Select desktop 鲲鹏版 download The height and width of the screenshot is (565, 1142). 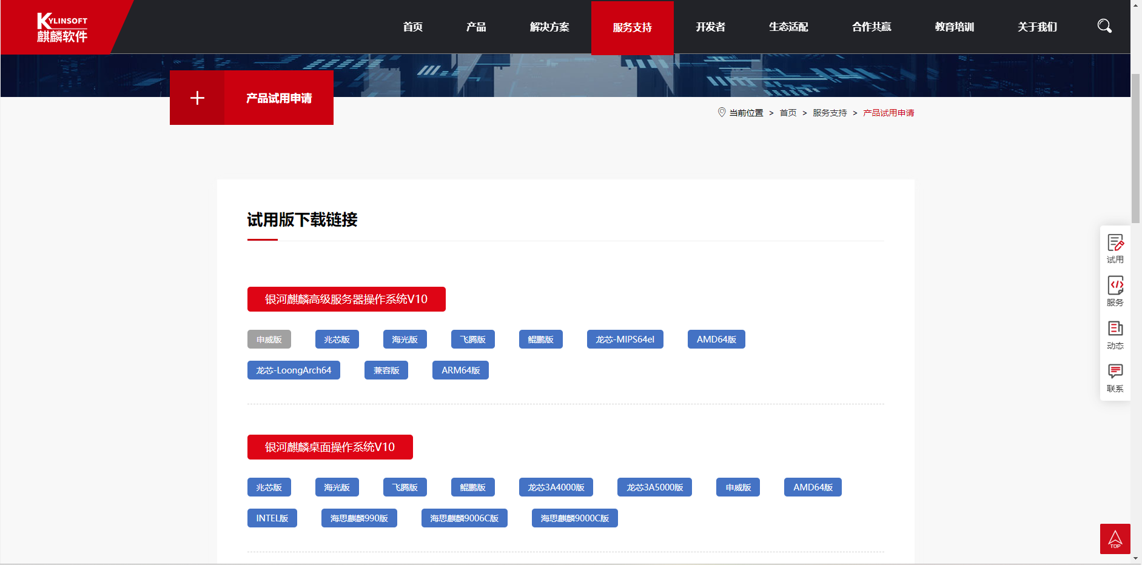473,487
